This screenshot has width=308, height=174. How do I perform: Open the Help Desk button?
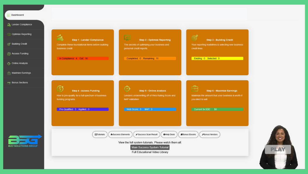pos(169,135)
